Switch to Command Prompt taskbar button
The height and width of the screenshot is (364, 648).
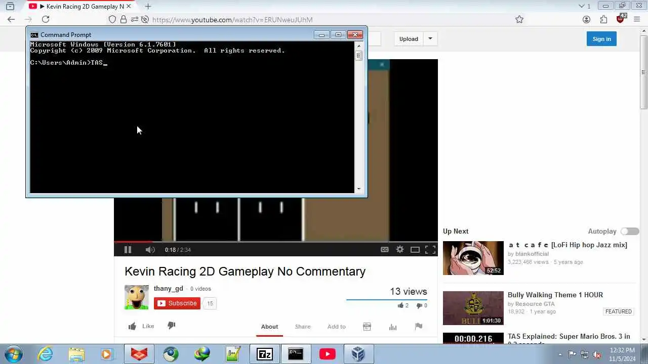click(296, 354)
